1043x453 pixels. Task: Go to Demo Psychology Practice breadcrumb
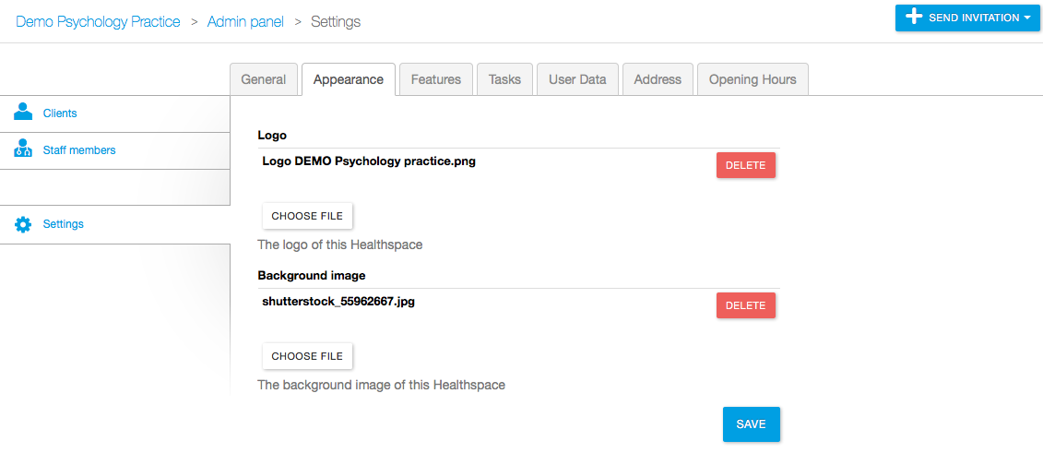coord(98,21)
